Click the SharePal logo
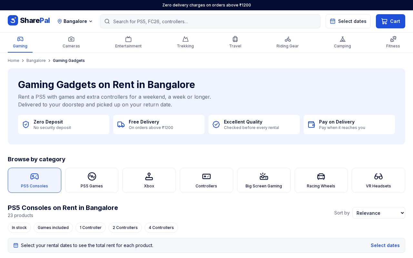 point(29,21)
